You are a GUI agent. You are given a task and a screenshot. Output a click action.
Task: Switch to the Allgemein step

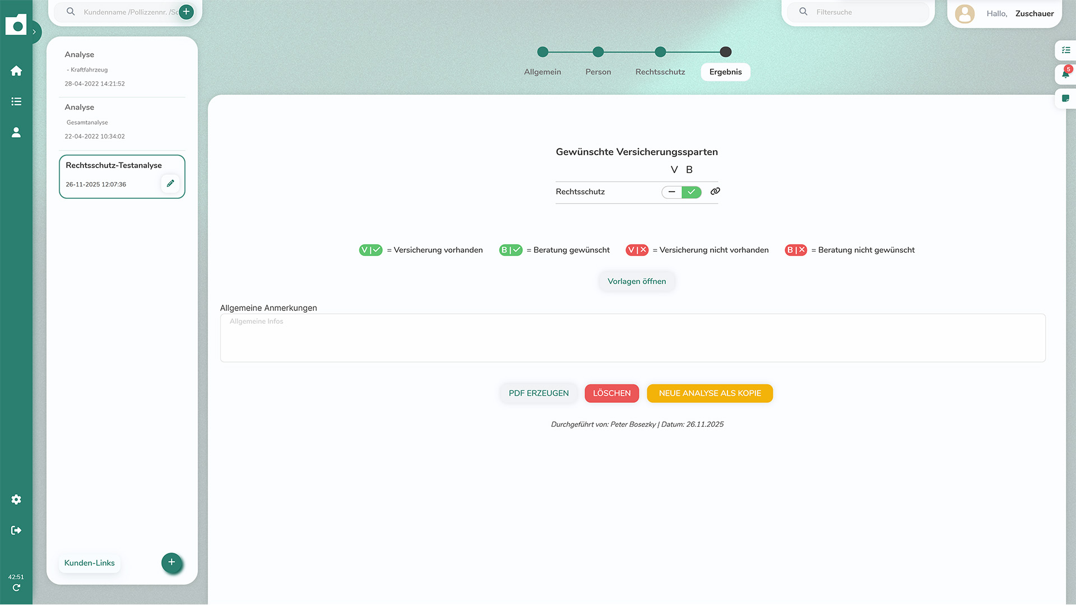[x=542, y=72]
